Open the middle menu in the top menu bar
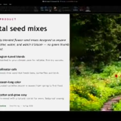The height and width of the screenshot is (121, 121). coord(5,4)
